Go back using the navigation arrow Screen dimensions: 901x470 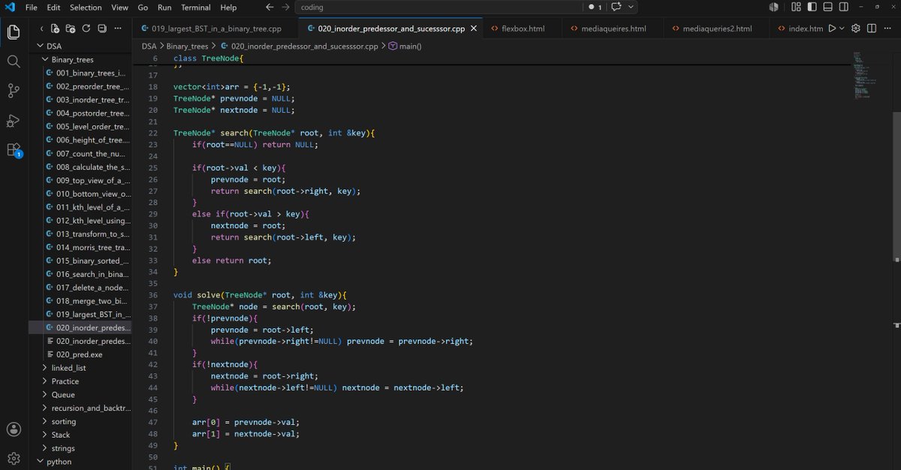(270, 8)
